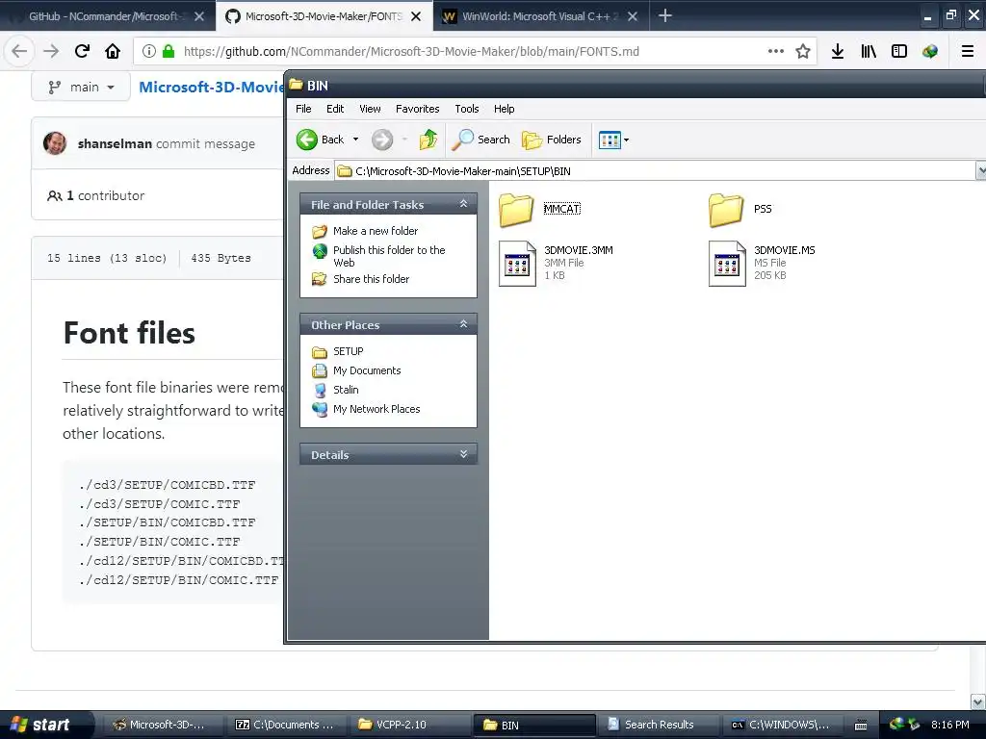Open the Microsoft-3D-Movie-Maker repo link
The width and height of the screenshot is (986, 739).
[211, 87]
